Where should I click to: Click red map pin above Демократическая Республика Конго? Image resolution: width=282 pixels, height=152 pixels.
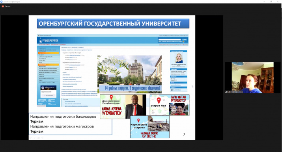tap(111, 97)
